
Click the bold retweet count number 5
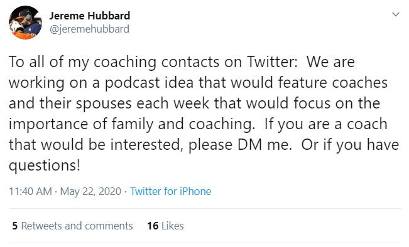tap(15, 226)
